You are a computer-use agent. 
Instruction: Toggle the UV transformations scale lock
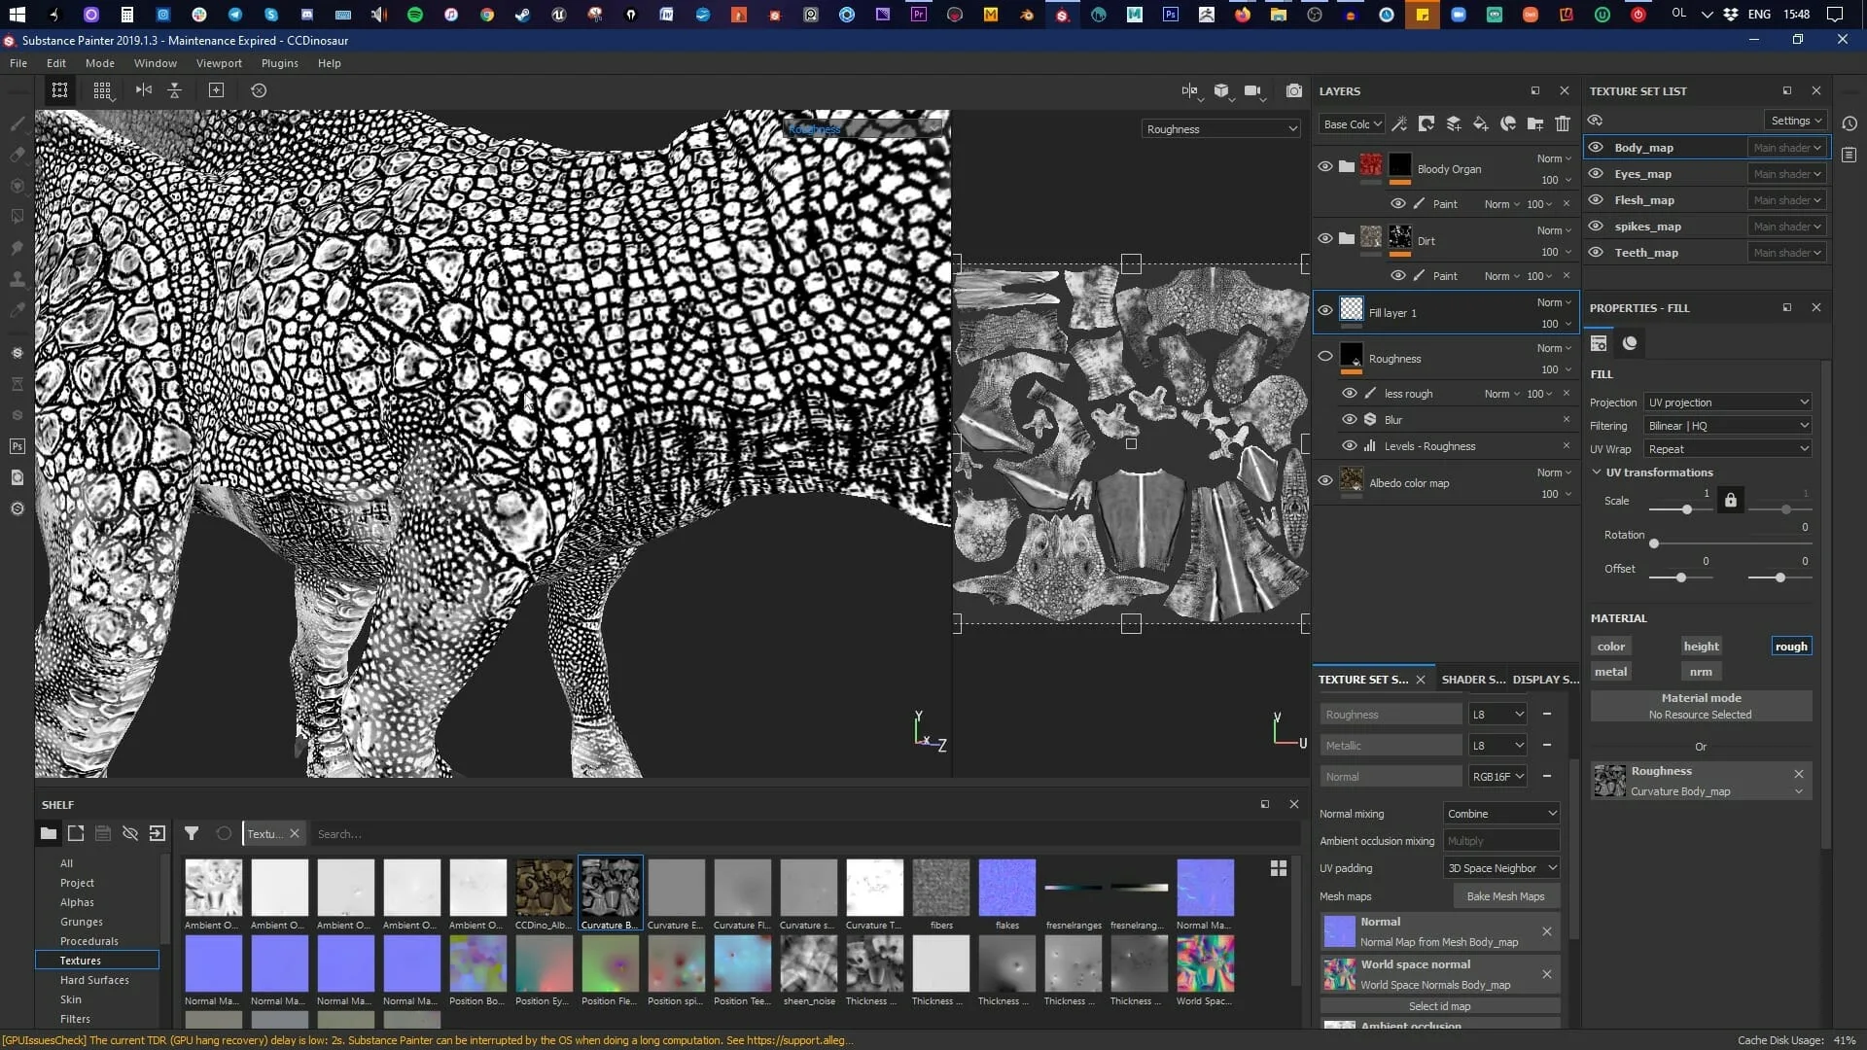1731,501
